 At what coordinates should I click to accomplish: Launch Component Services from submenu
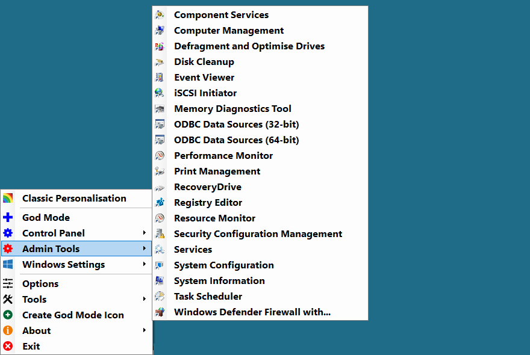[260, 15]
